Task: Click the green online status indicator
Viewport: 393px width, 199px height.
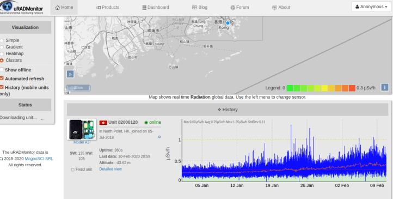Action: point(146,123)
